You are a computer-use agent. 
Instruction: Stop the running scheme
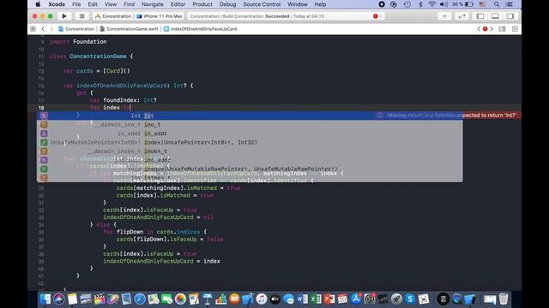81,16
